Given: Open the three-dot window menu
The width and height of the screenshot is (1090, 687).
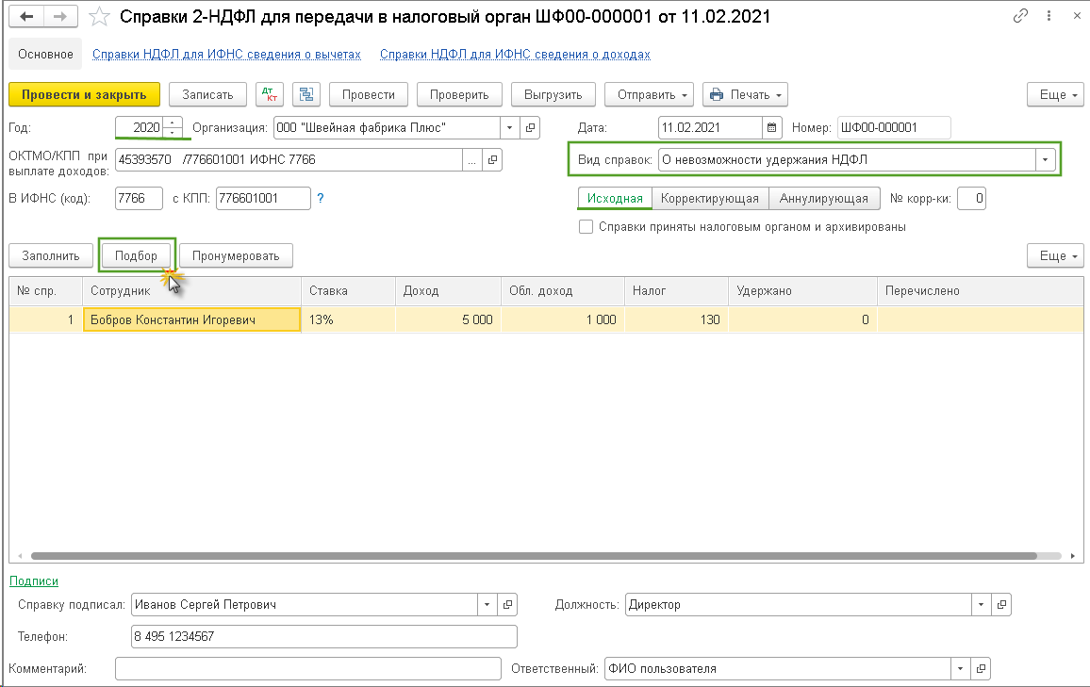Looking at the screenshot, I should (1049, 15).
